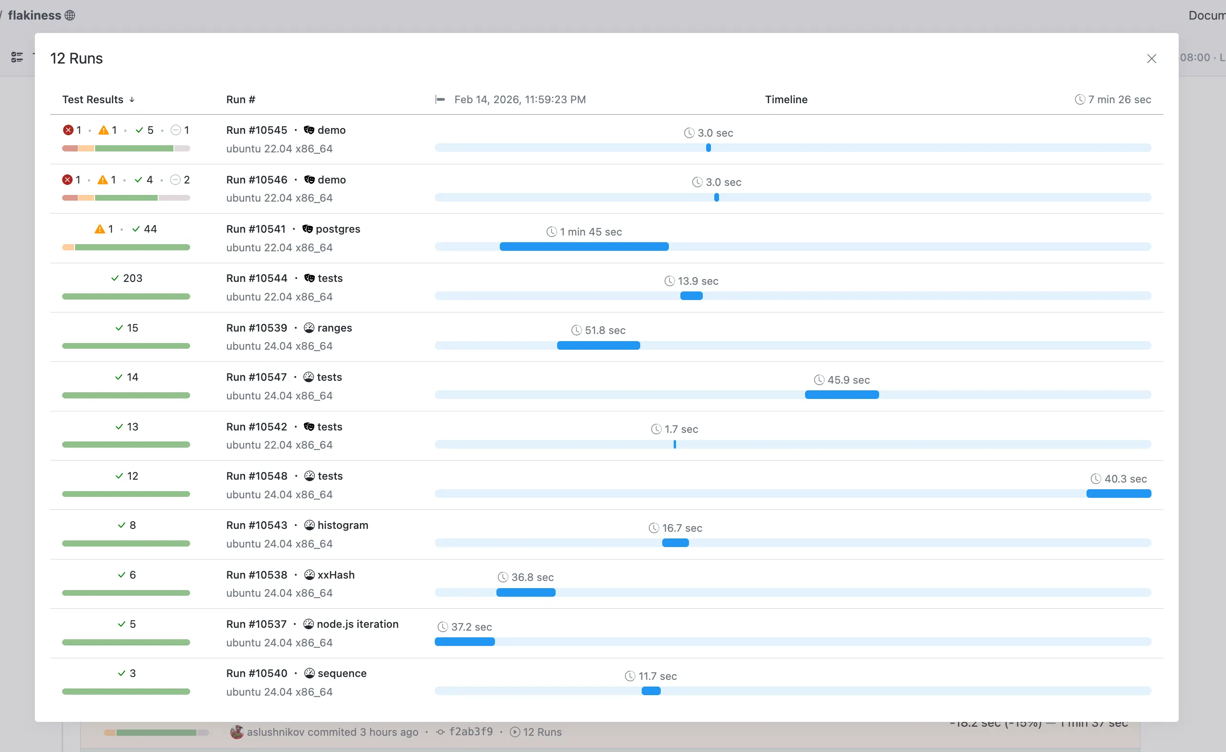Click the Run # column header

tap(240, 99)
